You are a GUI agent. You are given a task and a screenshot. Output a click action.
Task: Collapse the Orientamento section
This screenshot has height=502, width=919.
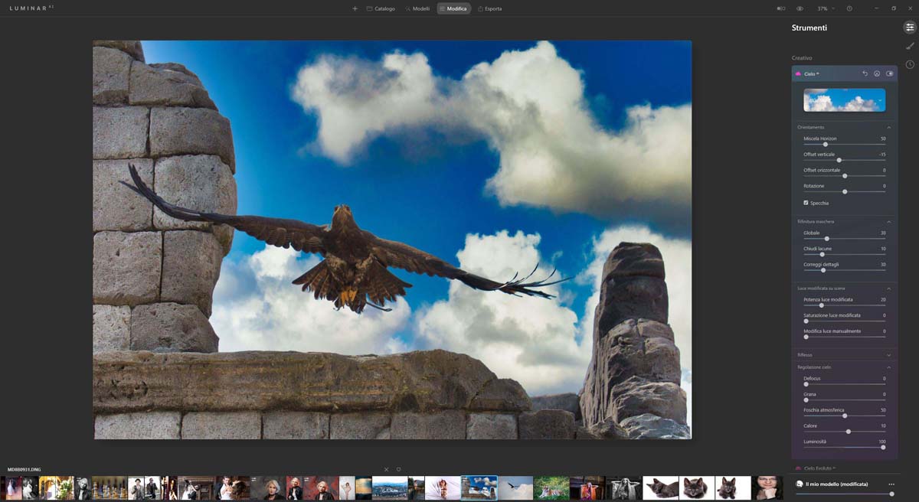click(x=888, y=127)
